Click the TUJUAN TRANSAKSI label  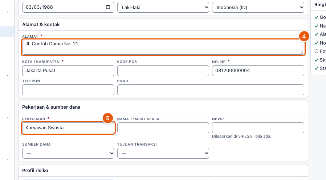pos(137,145)
